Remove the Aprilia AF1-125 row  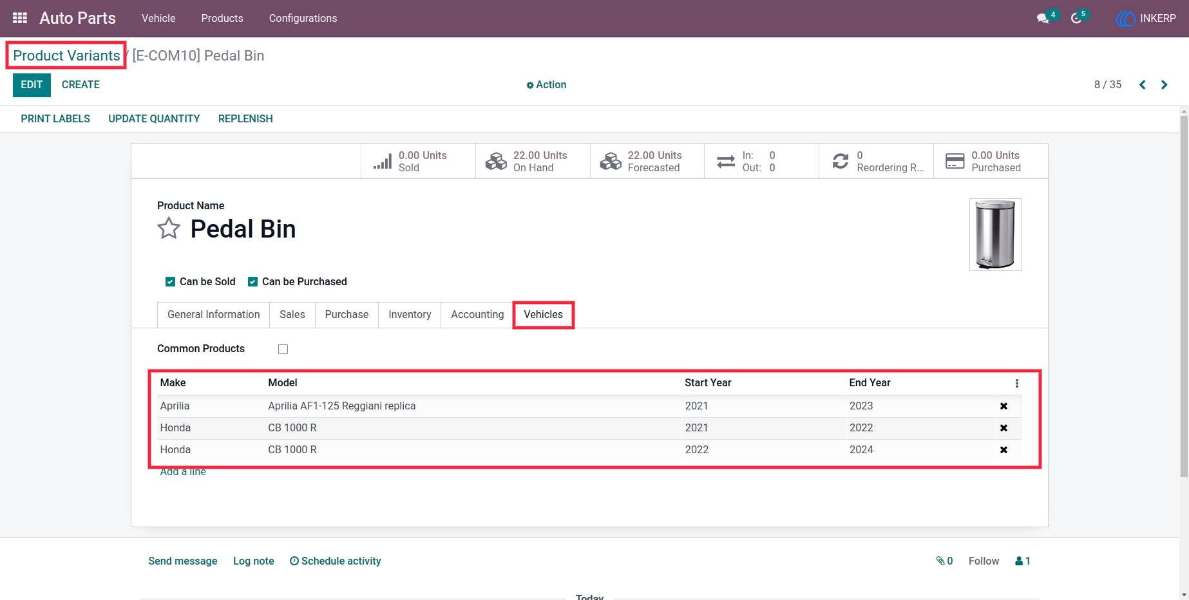[1004, 406]
